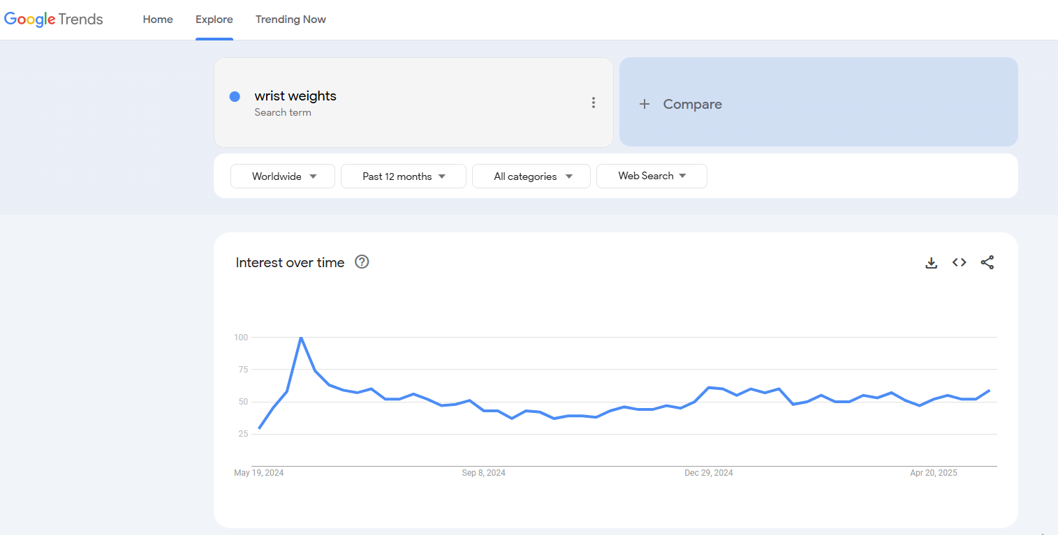Click the Google Trends logo
This screenshot has width=1058, height=535.
tap(54, 20)
